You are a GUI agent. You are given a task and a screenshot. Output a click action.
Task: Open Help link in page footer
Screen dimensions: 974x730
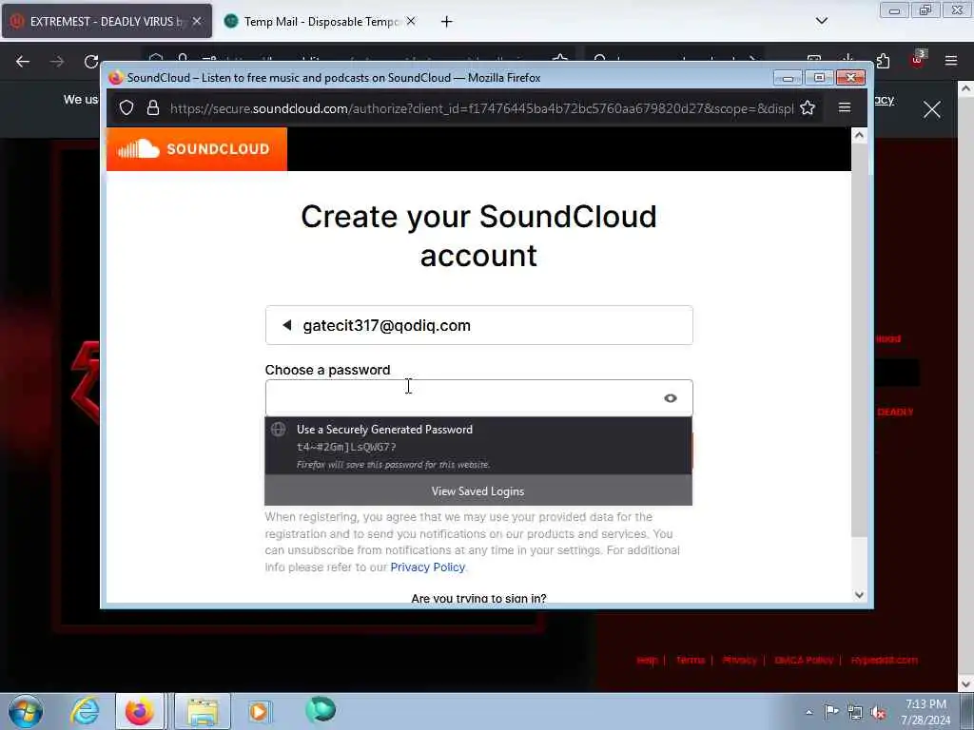[x=647, y=660]
